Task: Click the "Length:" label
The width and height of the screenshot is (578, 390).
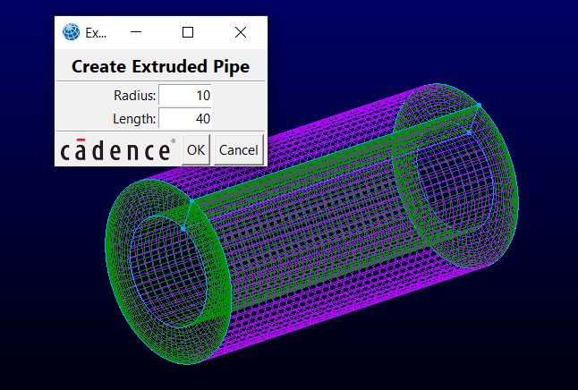Action: 134,119
